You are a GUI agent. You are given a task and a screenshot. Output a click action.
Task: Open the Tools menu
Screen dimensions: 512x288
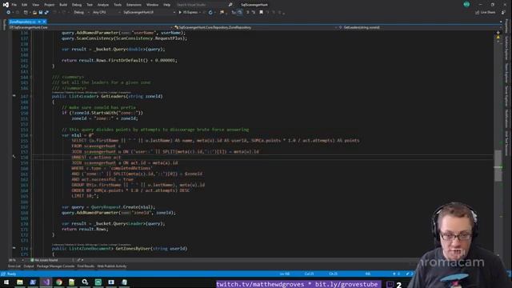pyautogui.click(x=118, y=5)
